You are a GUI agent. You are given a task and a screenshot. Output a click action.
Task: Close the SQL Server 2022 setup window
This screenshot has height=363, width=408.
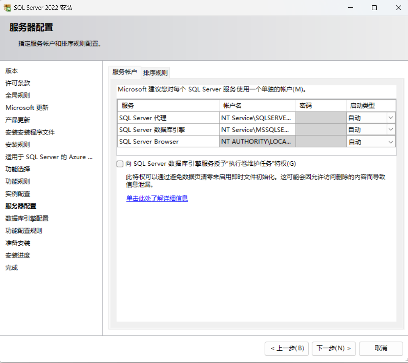pyautogui.click(x=399, y=8)
